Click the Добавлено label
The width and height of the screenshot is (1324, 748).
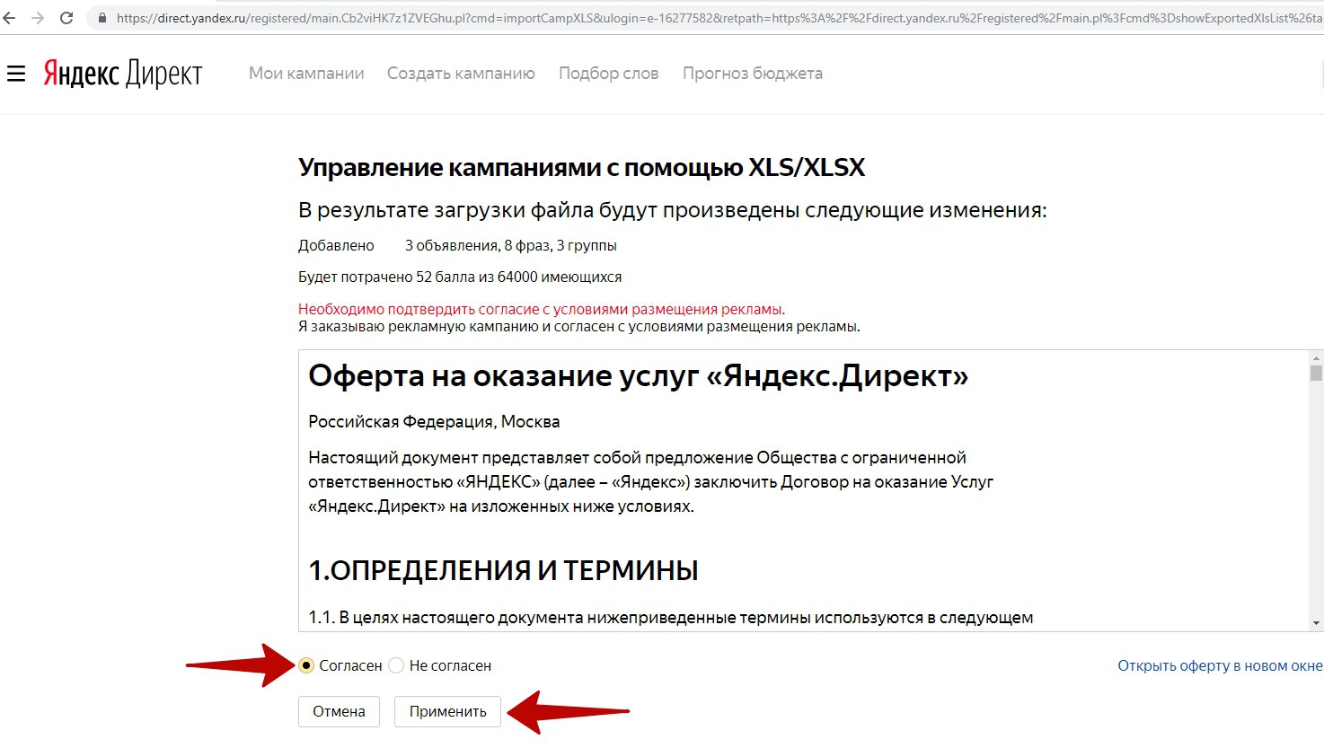pos(336,246)
